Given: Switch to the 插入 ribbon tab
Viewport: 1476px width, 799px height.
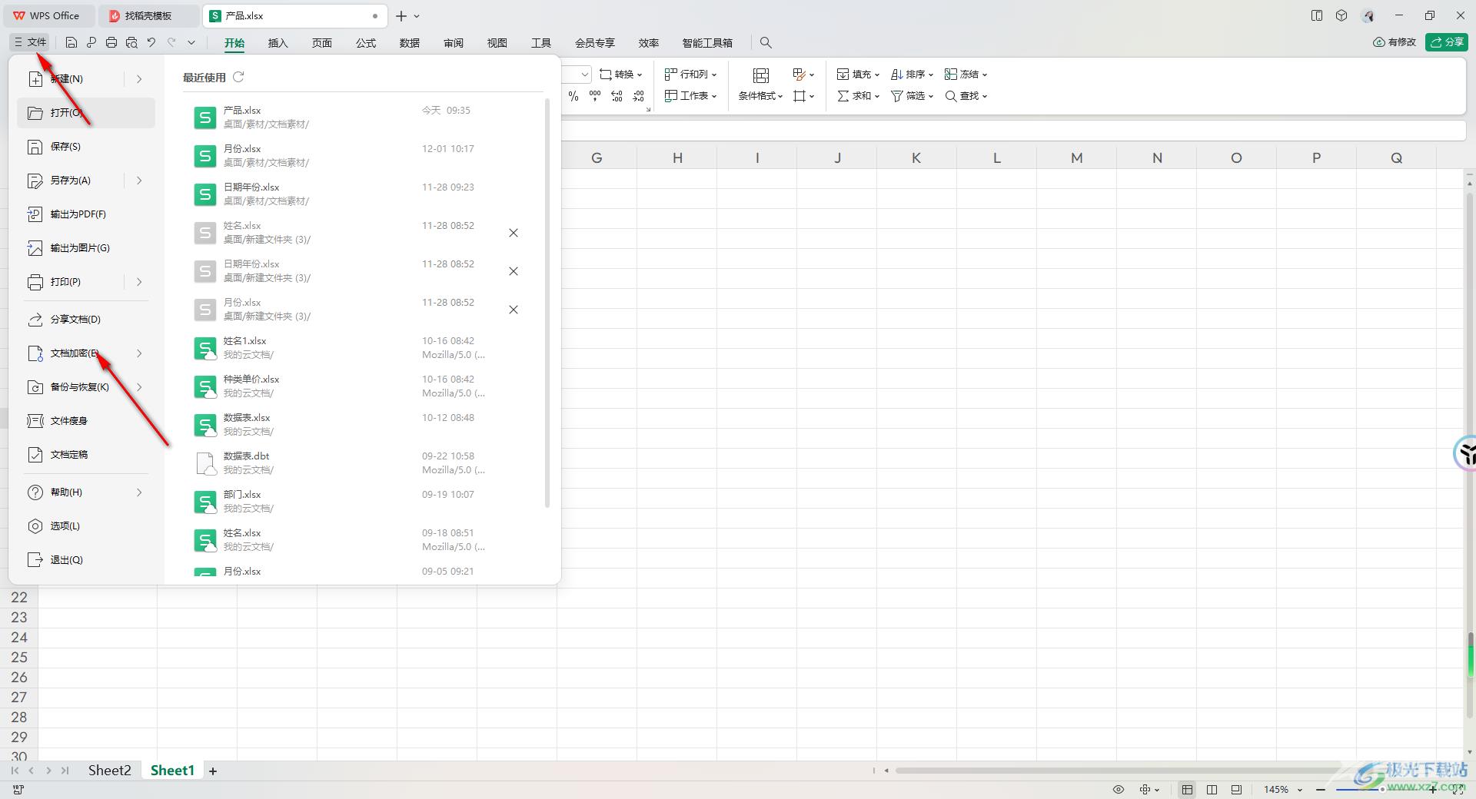Looking at the screenshot, I should point(278,43).
